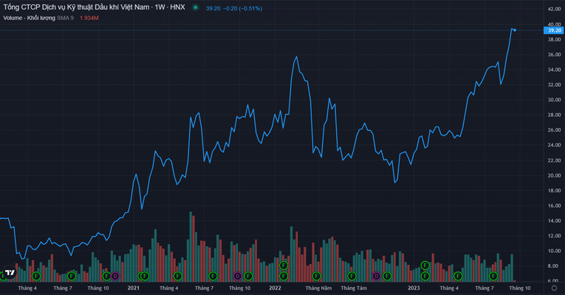Click 36.00 on the price axis
The height and width of the screenshot is (295, 565).
(x=554, y=55)
